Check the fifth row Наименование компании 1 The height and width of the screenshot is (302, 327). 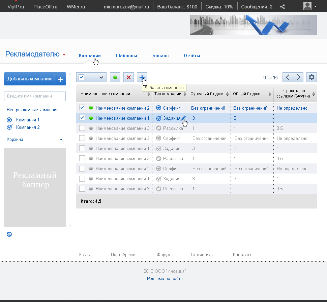[x=82, y=148]
